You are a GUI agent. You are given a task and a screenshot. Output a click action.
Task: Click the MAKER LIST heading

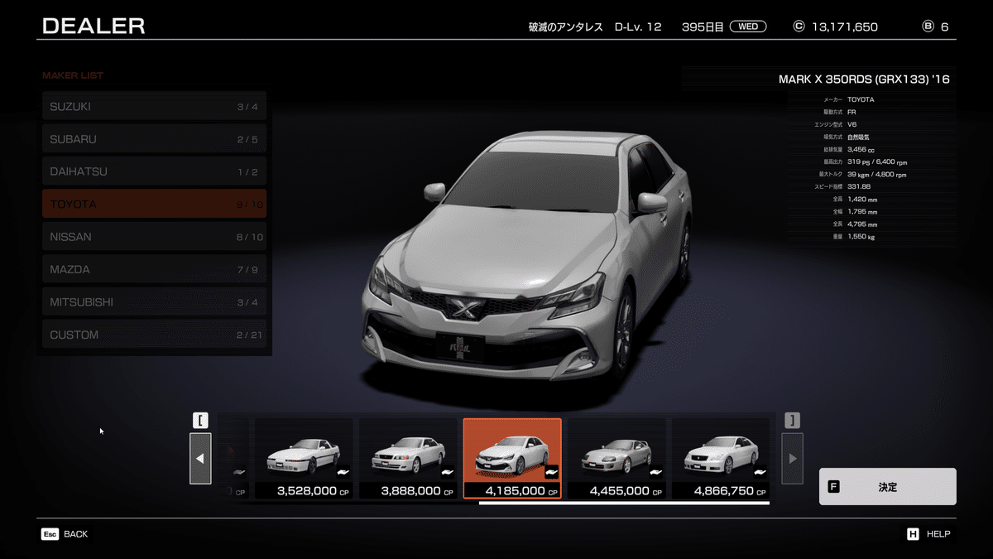point(73,75)
